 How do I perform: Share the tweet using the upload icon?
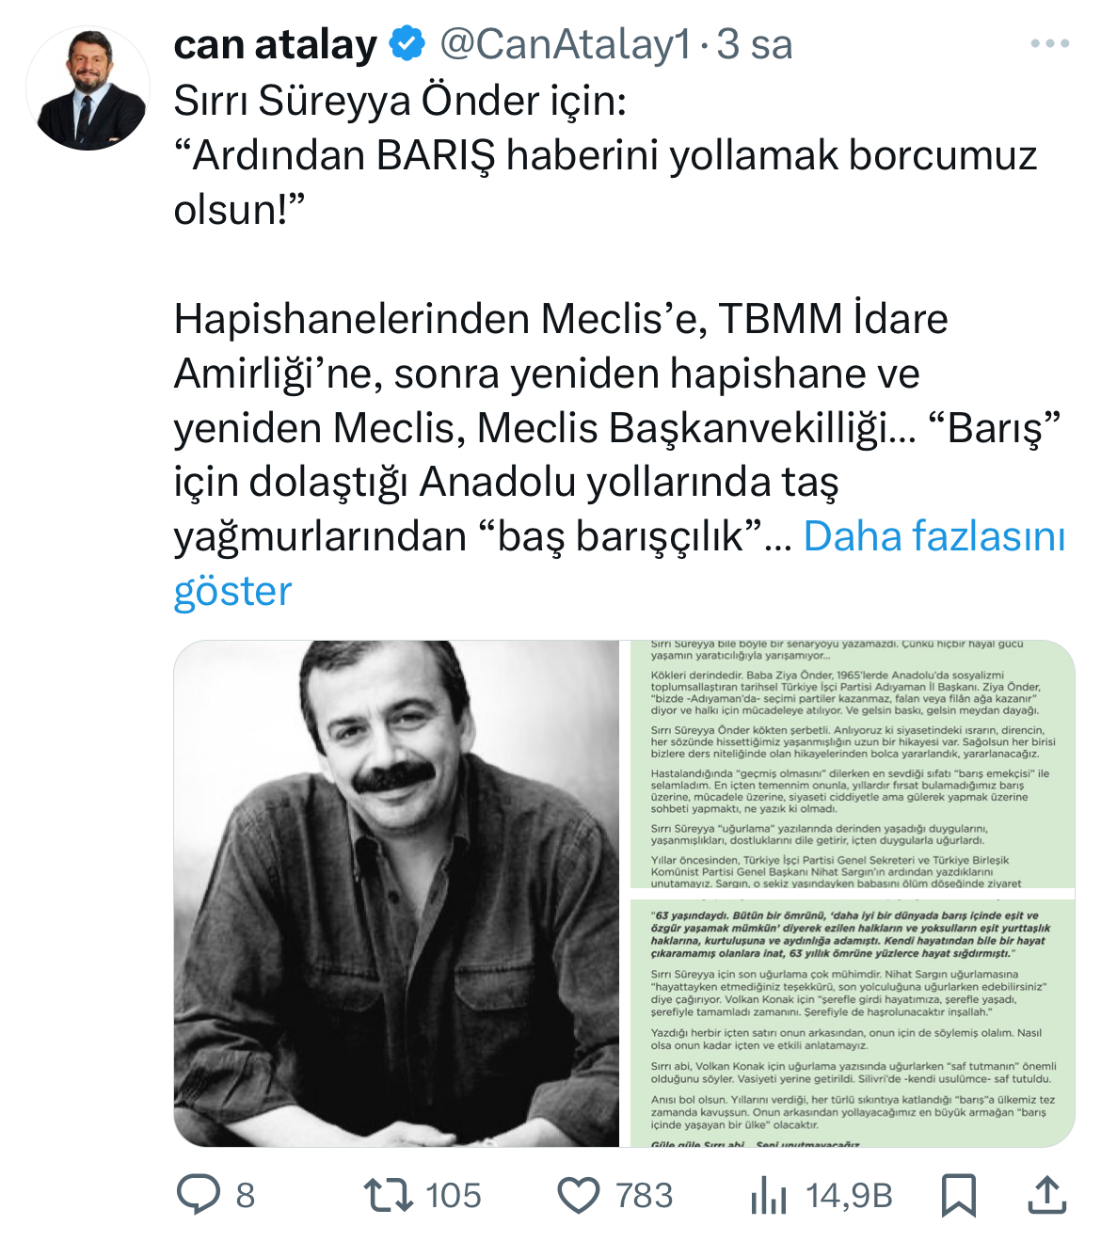(1046, 1195)
